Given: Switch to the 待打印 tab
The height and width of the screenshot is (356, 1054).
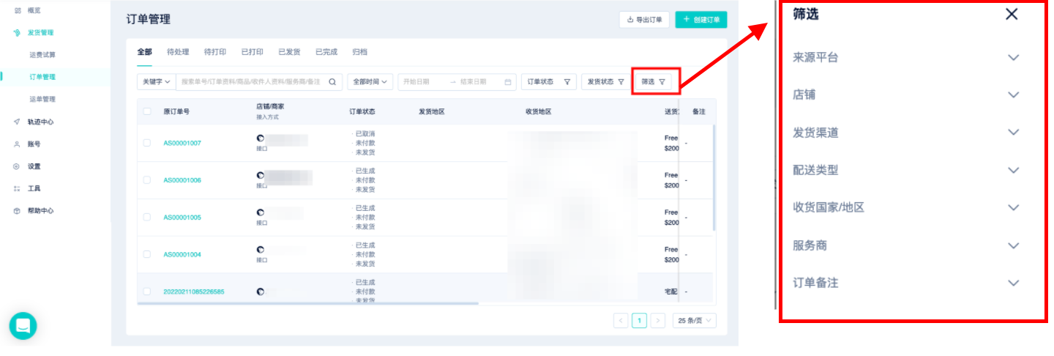Looking at the screenshot, I should (x=215, y=52).
